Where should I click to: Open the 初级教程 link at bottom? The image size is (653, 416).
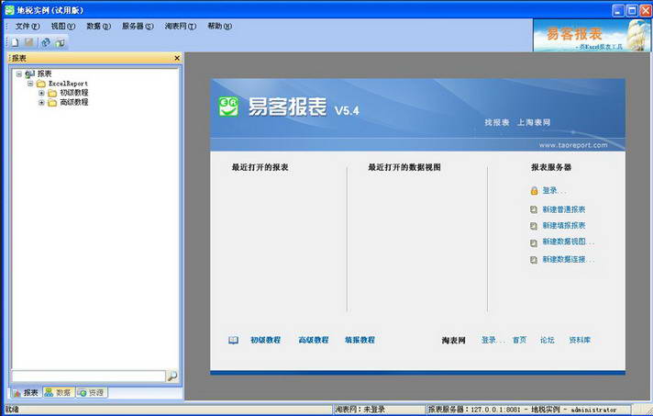266,340
